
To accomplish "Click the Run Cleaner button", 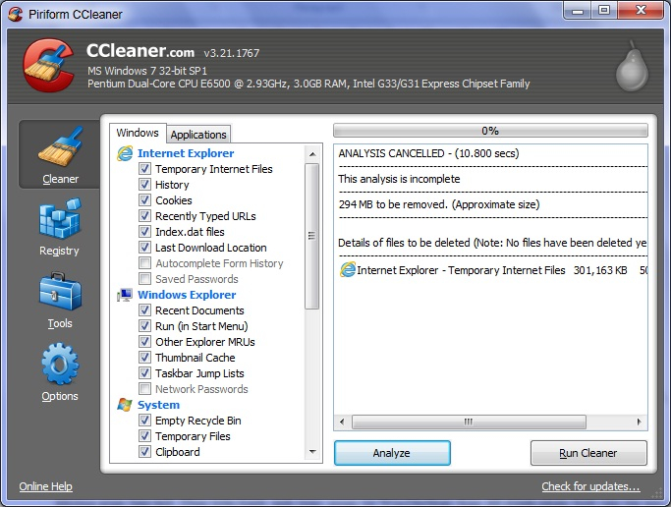I will [x=588, y=453].
